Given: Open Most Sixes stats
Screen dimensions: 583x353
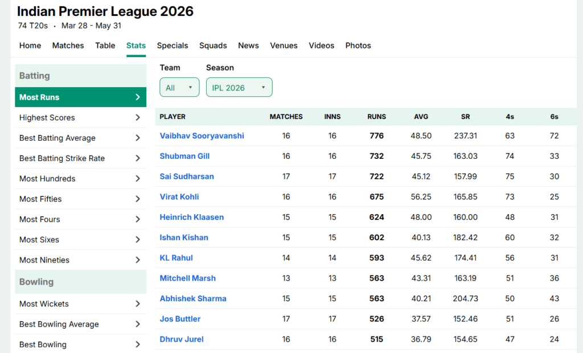Looking at the screenshot, I should coord(81,240).
